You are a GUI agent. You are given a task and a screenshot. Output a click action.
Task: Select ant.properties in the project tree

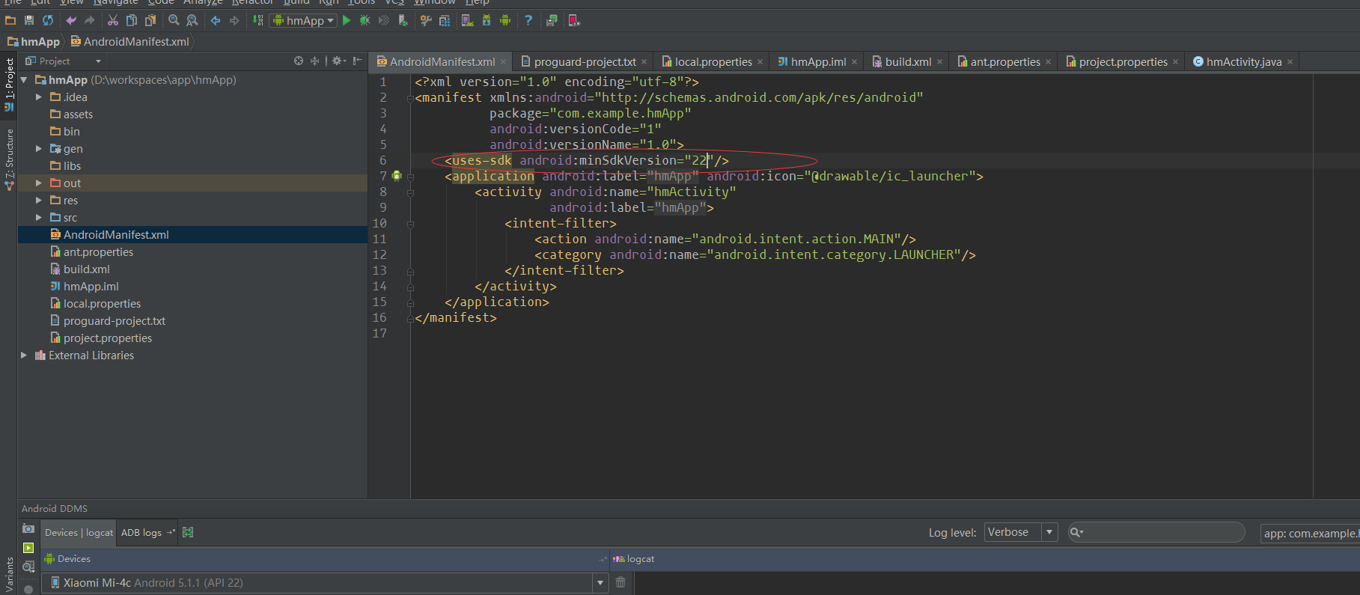tap(98, 251)
